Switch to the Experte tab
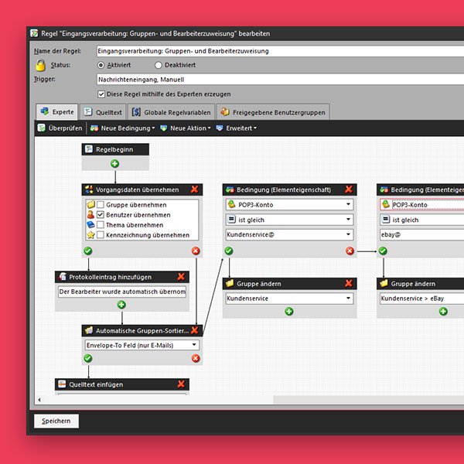 click(56, 112)
